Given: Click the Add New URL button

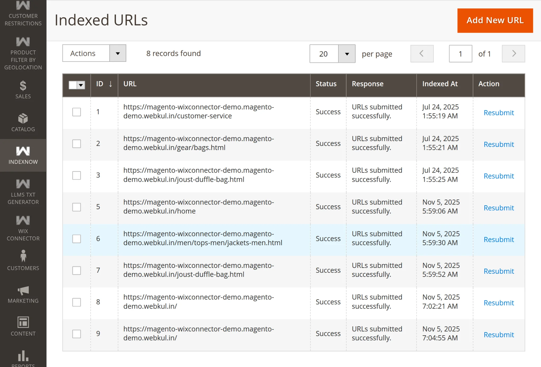Looking at the screenshot, I should 495,20.
